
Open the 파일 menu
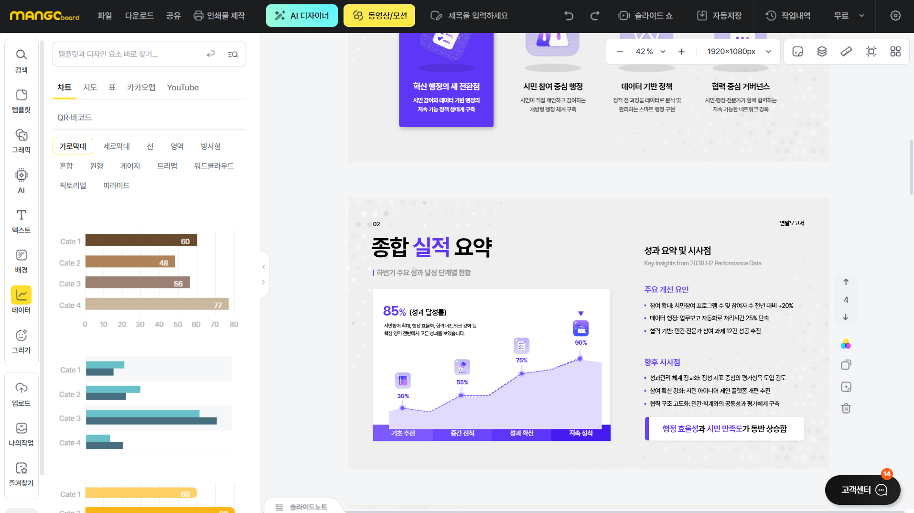(104, 16)
